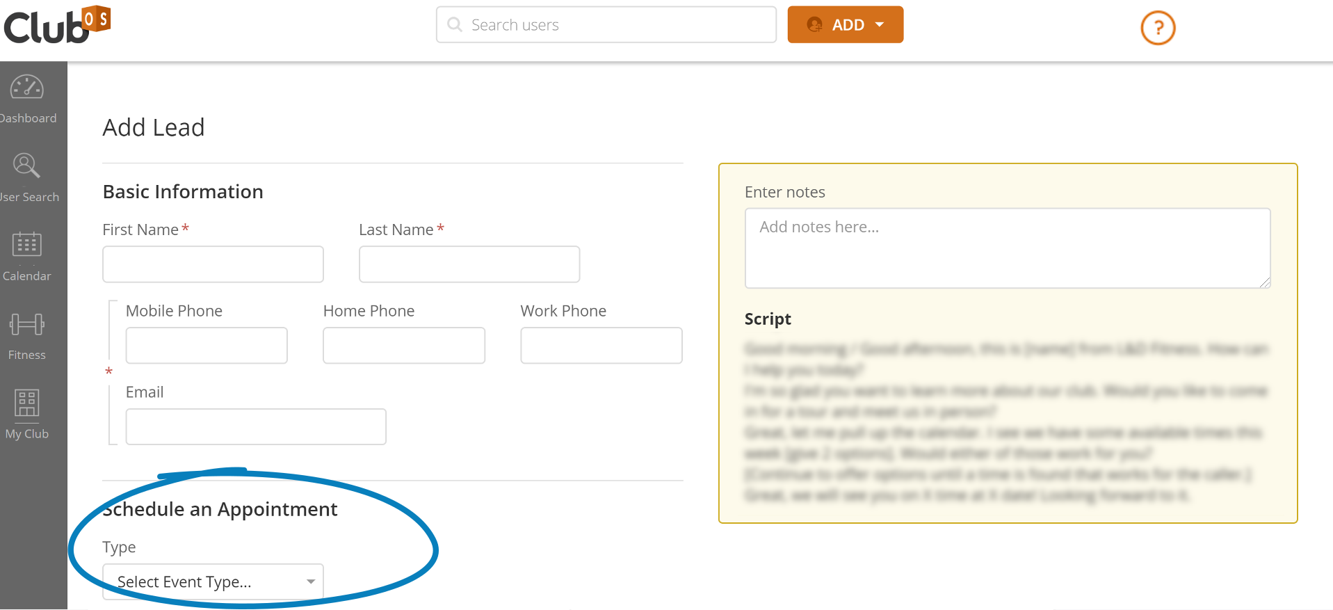Click the Add notes here text area
Viewport: 1333px width, 610px height.
coord(1008,248)
